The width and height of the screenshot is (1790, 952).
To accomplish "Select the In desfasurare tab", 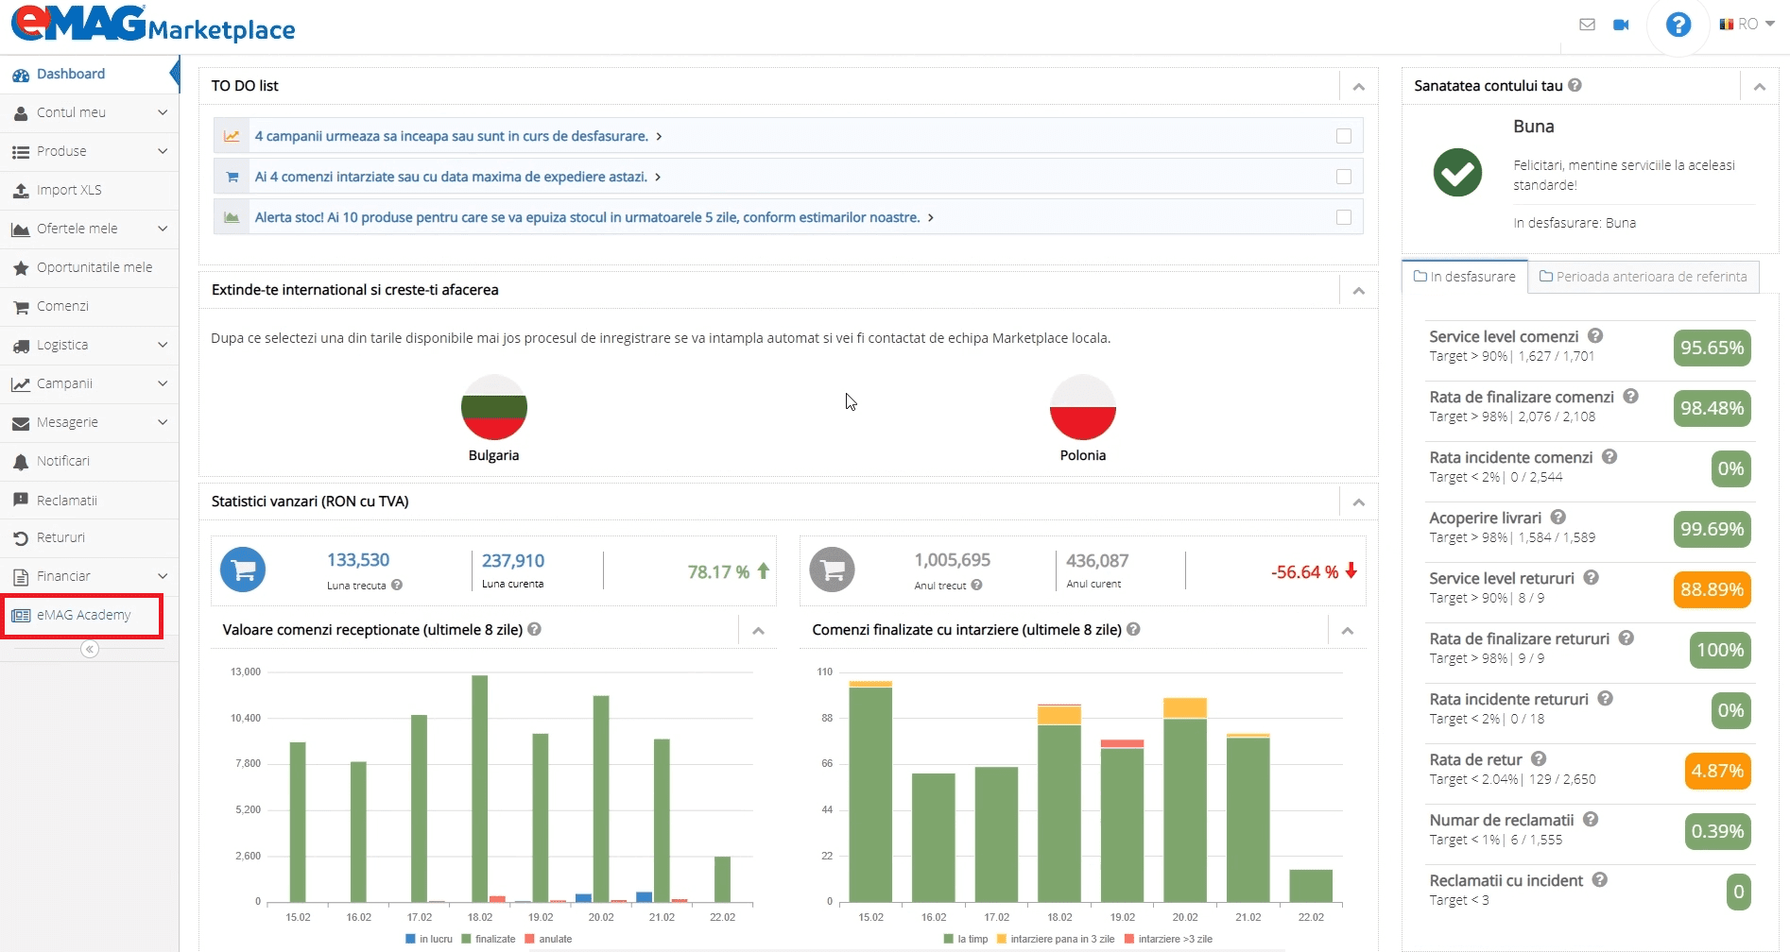I will coord(1464,276).
